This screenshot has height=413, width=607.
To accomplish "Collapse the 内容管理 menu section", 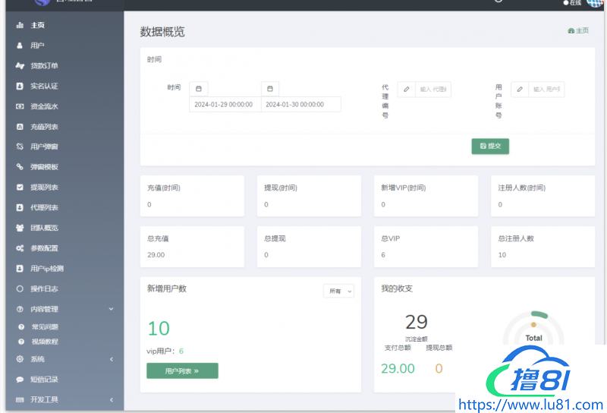I will (x=111, y=309).
